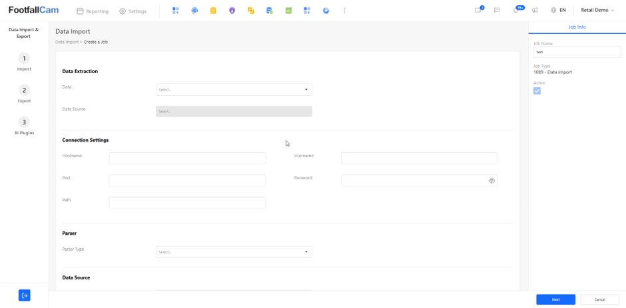Open the Reporting menu
The width and height of the screenshot is (626, 308).
93,11
